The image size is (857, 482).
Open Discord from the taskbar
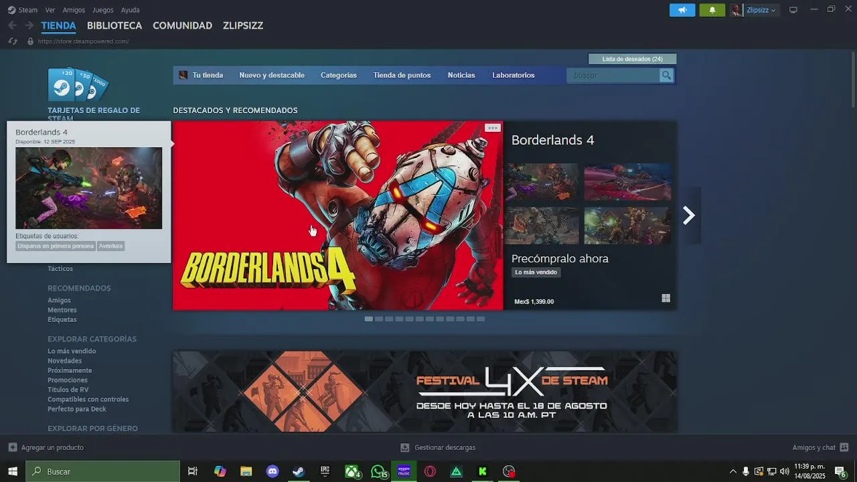272,471
